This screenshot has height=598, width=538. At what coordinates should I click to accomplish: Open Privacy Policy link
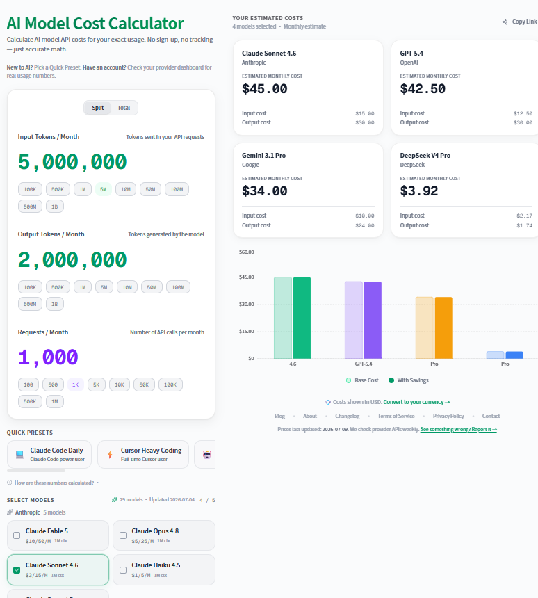tap(448, 416)
